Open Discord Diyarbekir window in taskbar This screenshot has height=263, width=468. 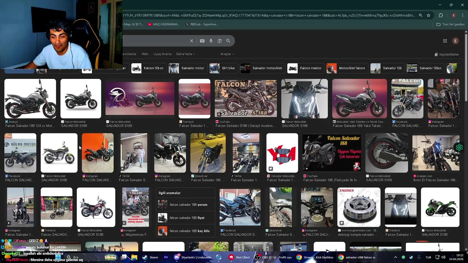[193, 257]
